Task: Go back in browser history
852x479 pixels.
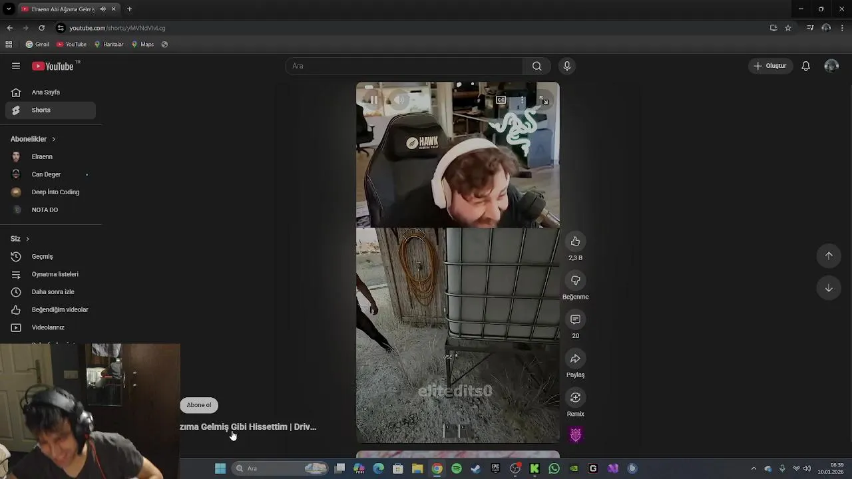Action: 9,28
